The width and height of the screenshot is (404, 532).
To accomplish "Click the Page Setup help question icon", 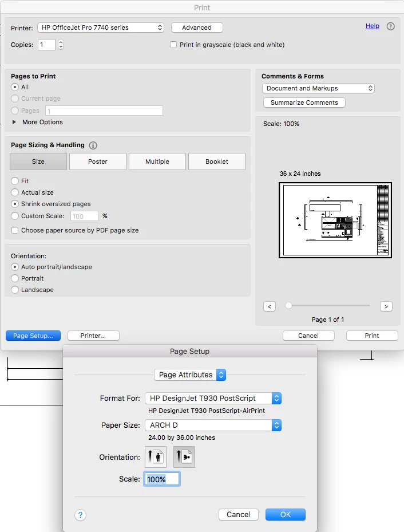I will [80, 515].
